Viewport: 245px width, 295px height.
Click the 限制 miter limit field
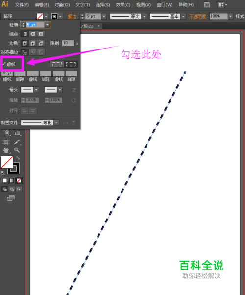[68, 43]
